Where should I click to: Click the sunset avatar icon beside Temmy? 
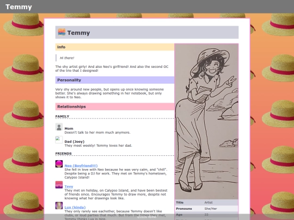click(62, 32)
